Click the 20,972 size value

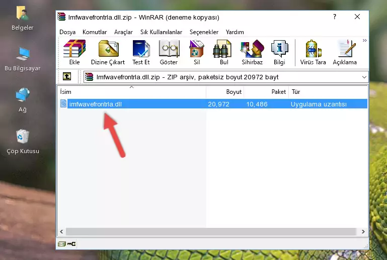218,104
